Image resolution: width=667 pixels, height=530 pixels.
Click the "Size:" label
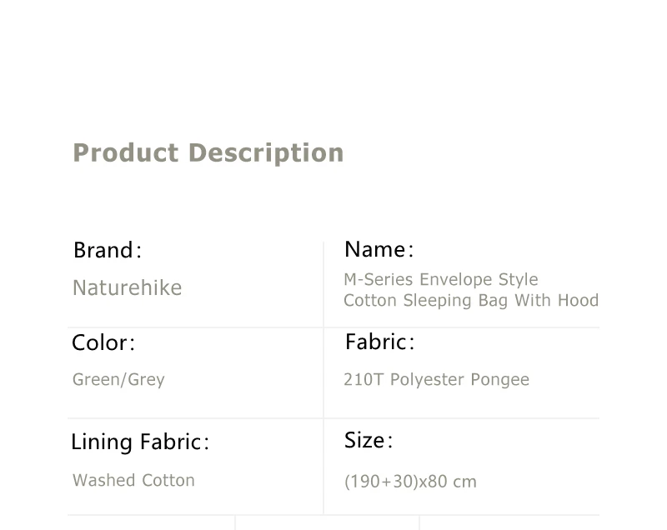[x=368, y=440]
